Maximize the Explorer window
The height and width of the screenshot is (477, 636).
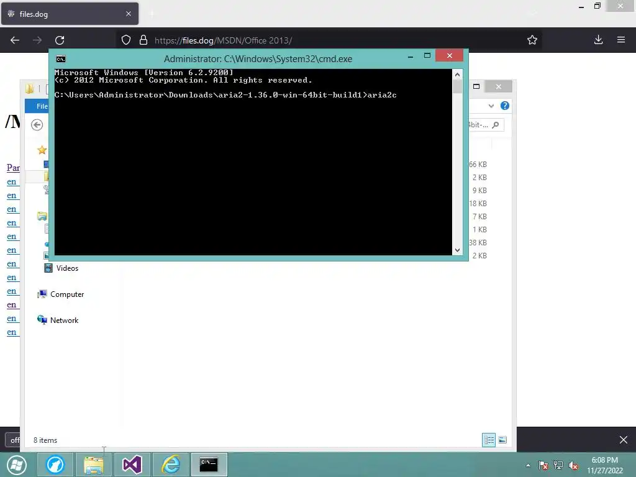[476, 86]
